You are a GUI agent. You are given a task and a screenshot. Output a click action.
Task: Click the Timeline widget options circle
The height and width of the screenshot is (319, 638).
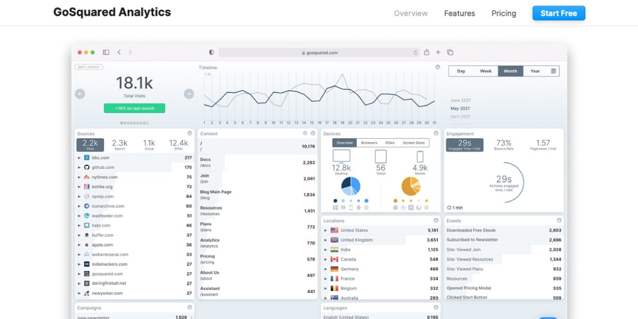438,67
